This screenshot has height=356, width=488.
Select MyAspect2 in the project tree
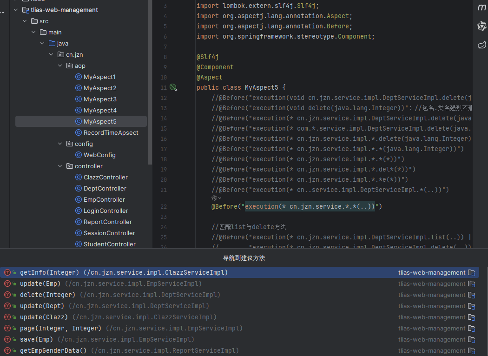click(x=100, y=88)
